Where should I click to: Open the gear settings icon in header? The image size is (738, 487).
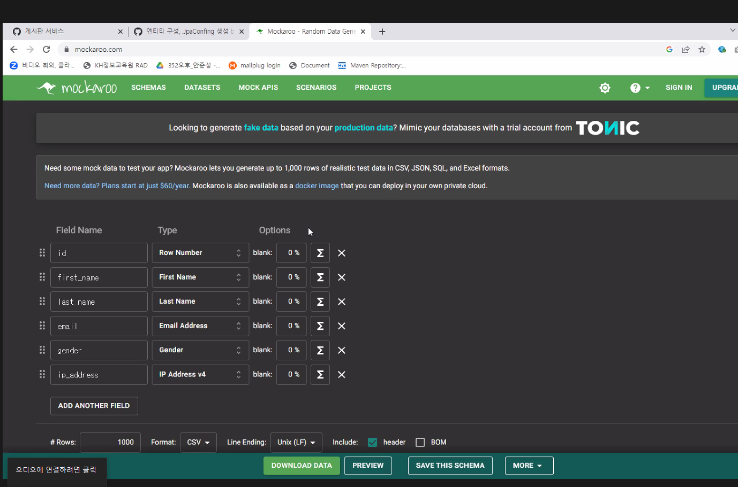[x=605, y=88]
